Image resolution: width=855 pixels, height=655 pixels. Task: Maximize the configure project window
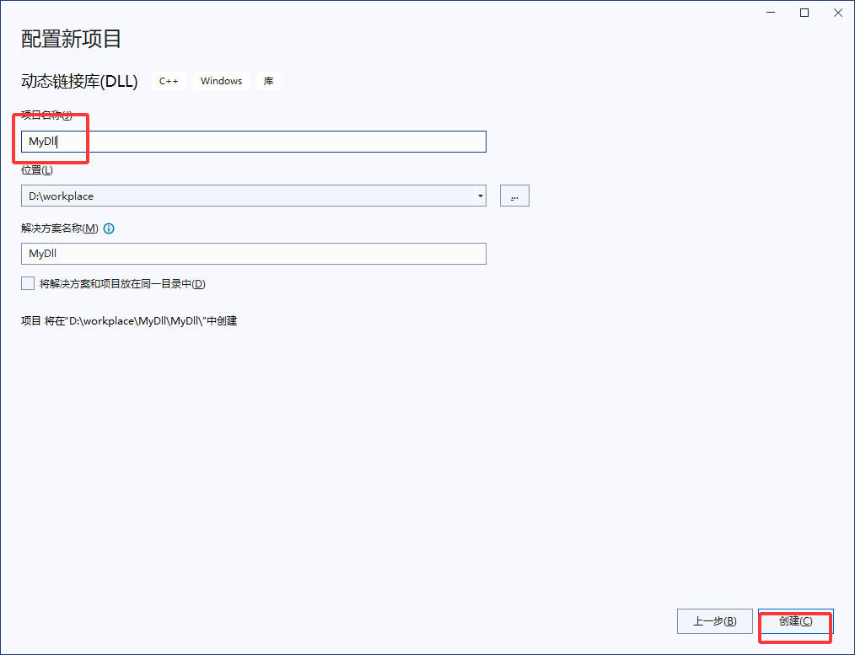pos(804,13)
